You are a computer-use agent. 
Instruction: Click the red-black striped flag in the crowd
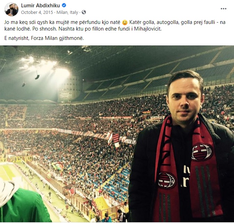116,140
